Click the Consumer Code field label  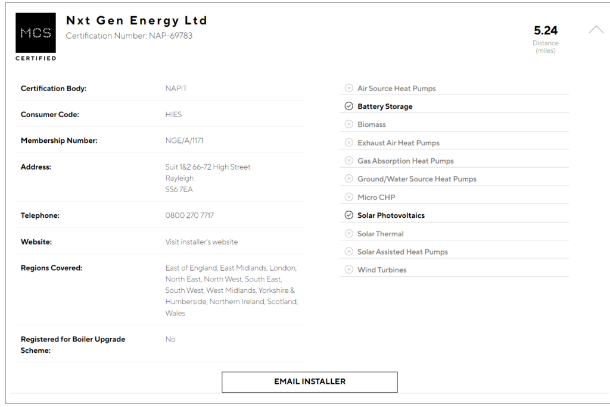[x=50, y=114]
